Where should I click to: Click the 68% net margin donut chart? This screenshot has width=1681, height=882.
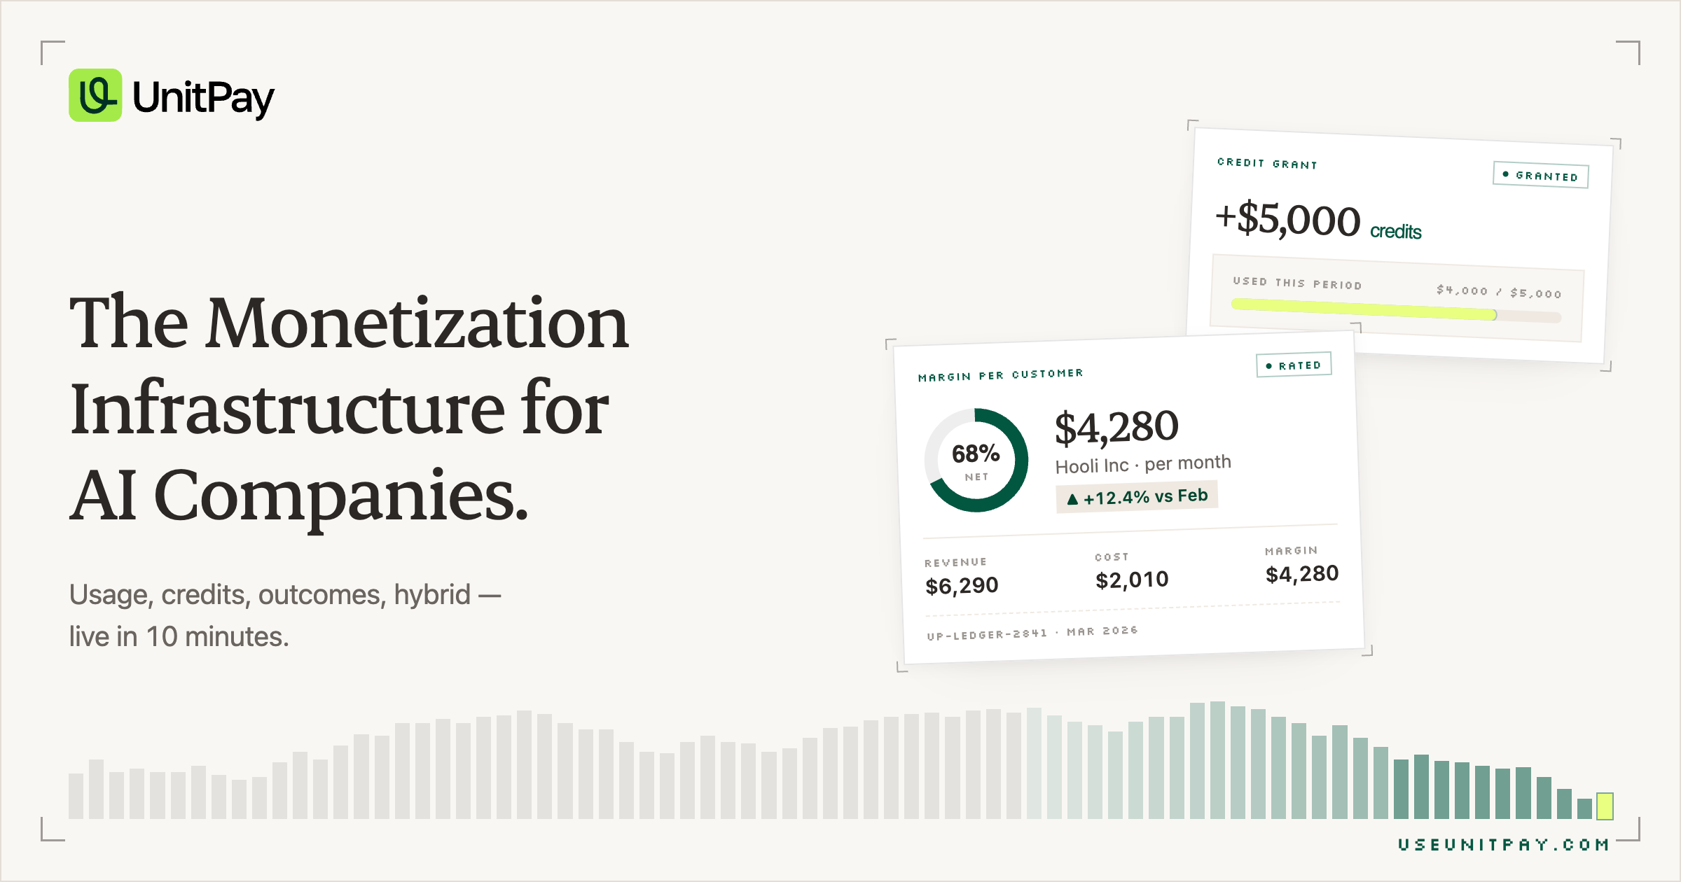point(976,461)
